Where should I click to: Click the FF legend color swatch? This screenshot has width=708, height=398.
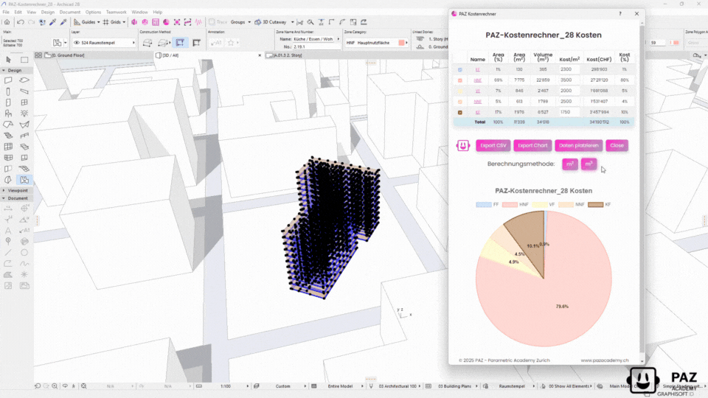coord(483,204)
